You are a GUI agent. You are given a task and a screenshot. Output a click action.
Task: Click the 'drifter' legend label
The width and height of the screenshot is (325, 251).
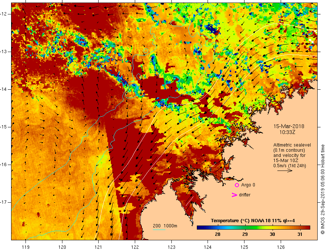click(244, 195)
